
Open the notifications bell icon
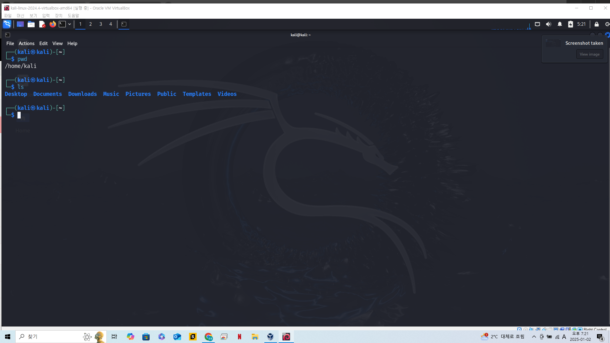560,24
